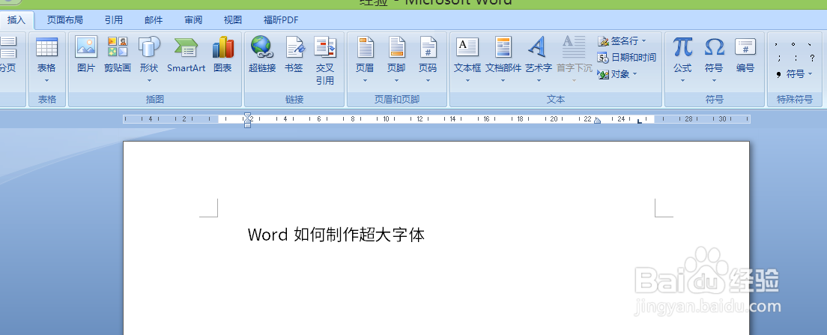The width and height of the screenshot is (827, 335).
Task: Click the tab stop marker on ruler
Action: pos(639,121)
